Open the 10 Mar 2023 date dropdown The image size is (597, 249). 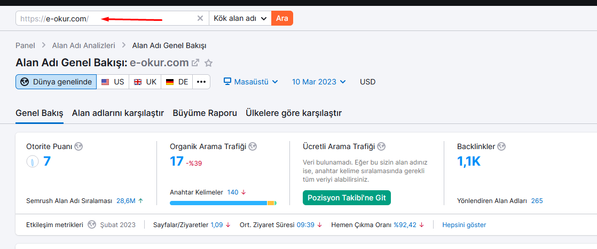[x=319, y=82]
